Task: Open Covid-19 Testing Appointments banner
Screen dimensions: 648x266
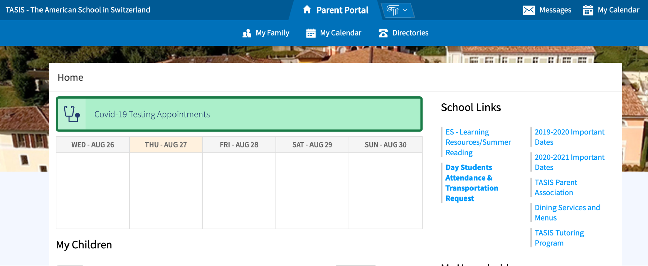Action: click(239, 114)
